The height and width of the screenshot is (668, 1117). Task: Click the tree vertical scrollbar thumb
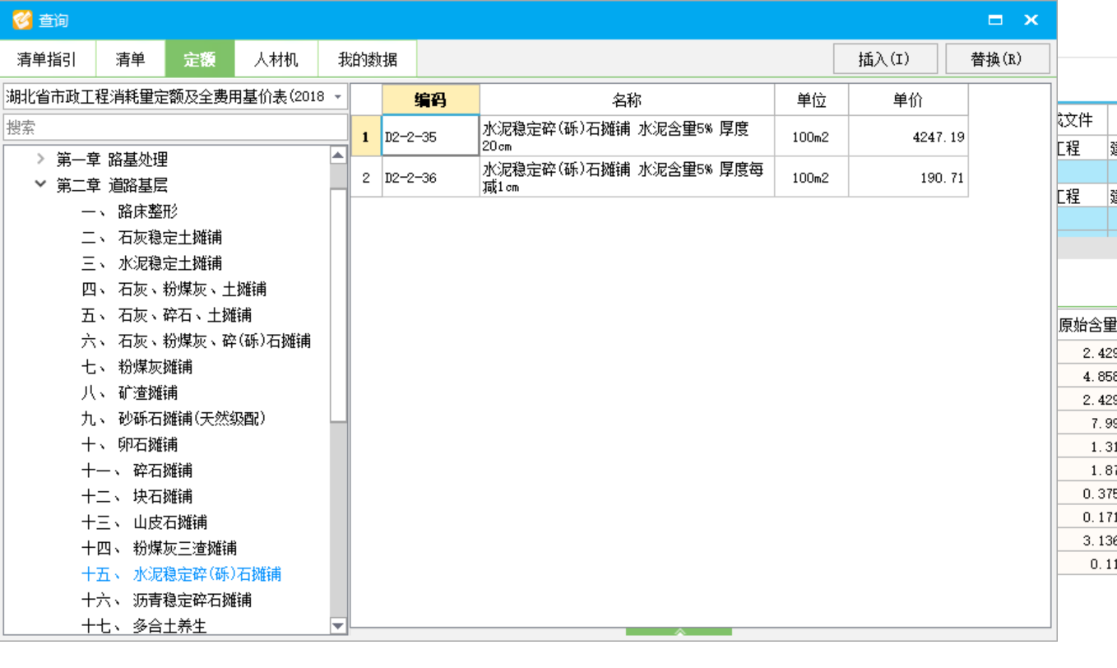pos(338,305)
